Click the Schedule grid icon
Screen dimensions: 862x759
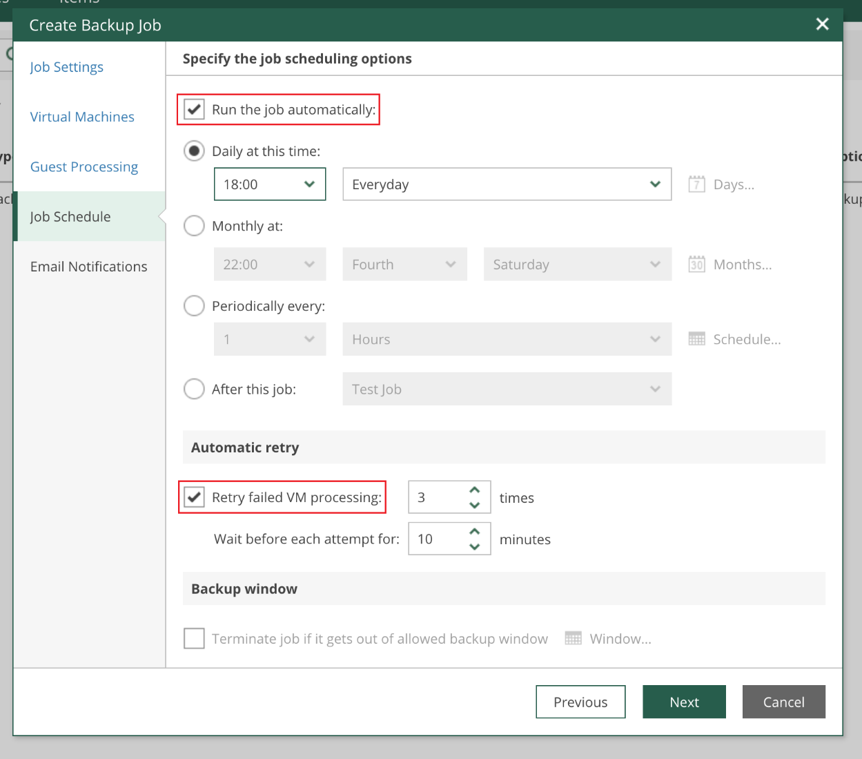[696, 339]
